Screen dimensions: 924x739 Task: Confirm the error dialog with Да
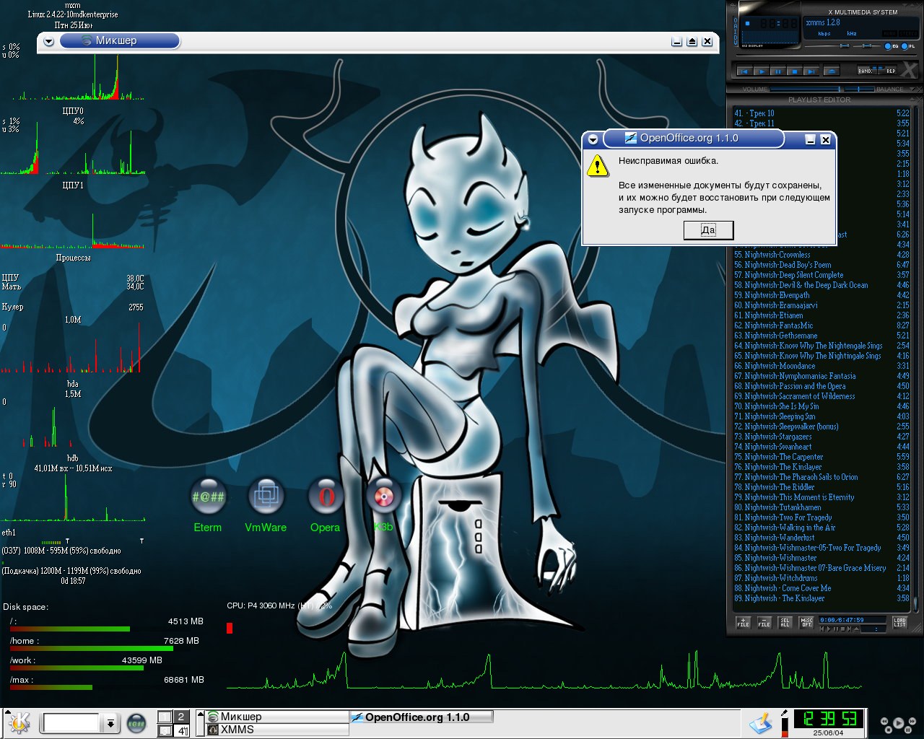tap(708, 230)
